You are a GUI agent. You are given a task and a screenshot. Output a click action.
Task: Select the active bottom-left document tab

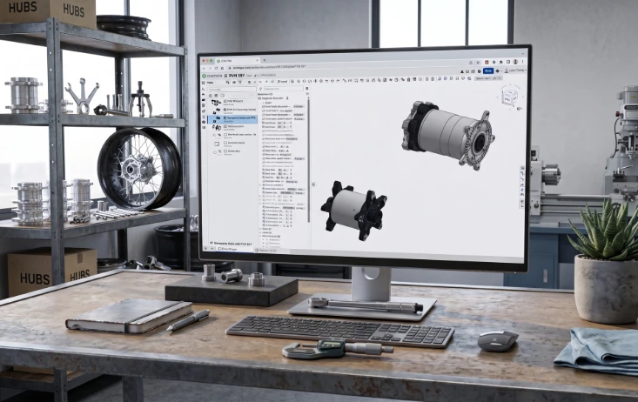[x=235, y=249]
